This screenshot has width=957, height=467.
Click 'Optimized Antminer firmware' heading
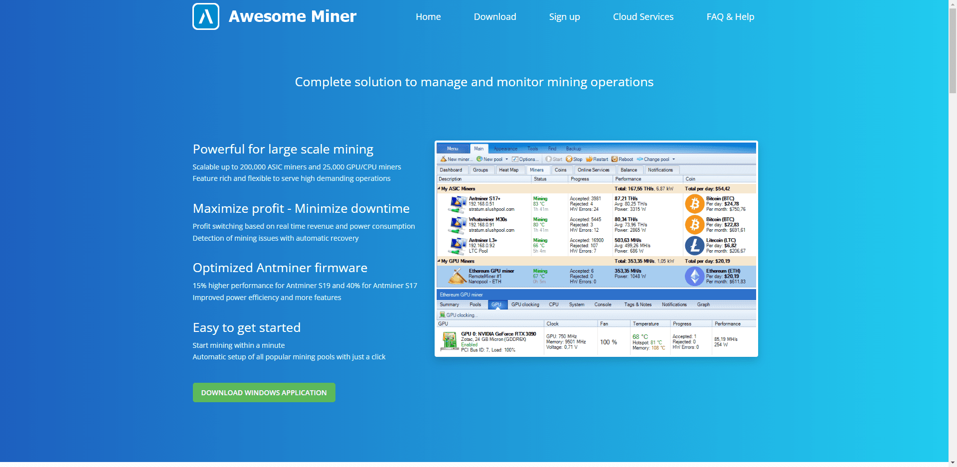pyautogui.click(x=280, y=268)
